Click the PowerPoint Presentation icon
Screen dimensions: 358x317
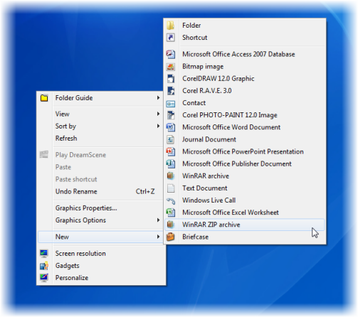(171, 151)
